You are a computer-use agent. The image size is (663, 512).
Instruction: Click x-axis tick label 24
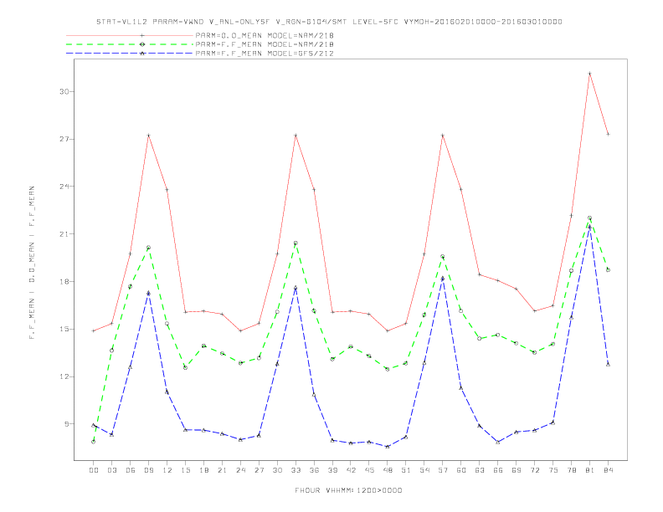pyautogui.click(x=240, y=470)
